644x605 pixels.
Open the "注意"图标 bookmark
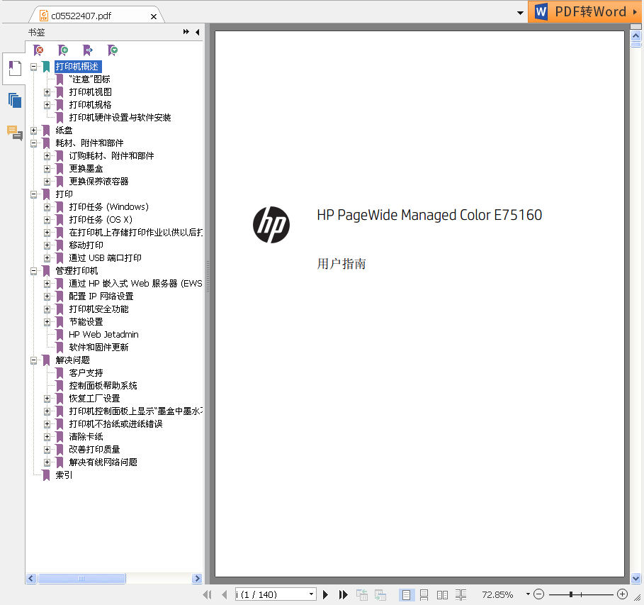89,79
